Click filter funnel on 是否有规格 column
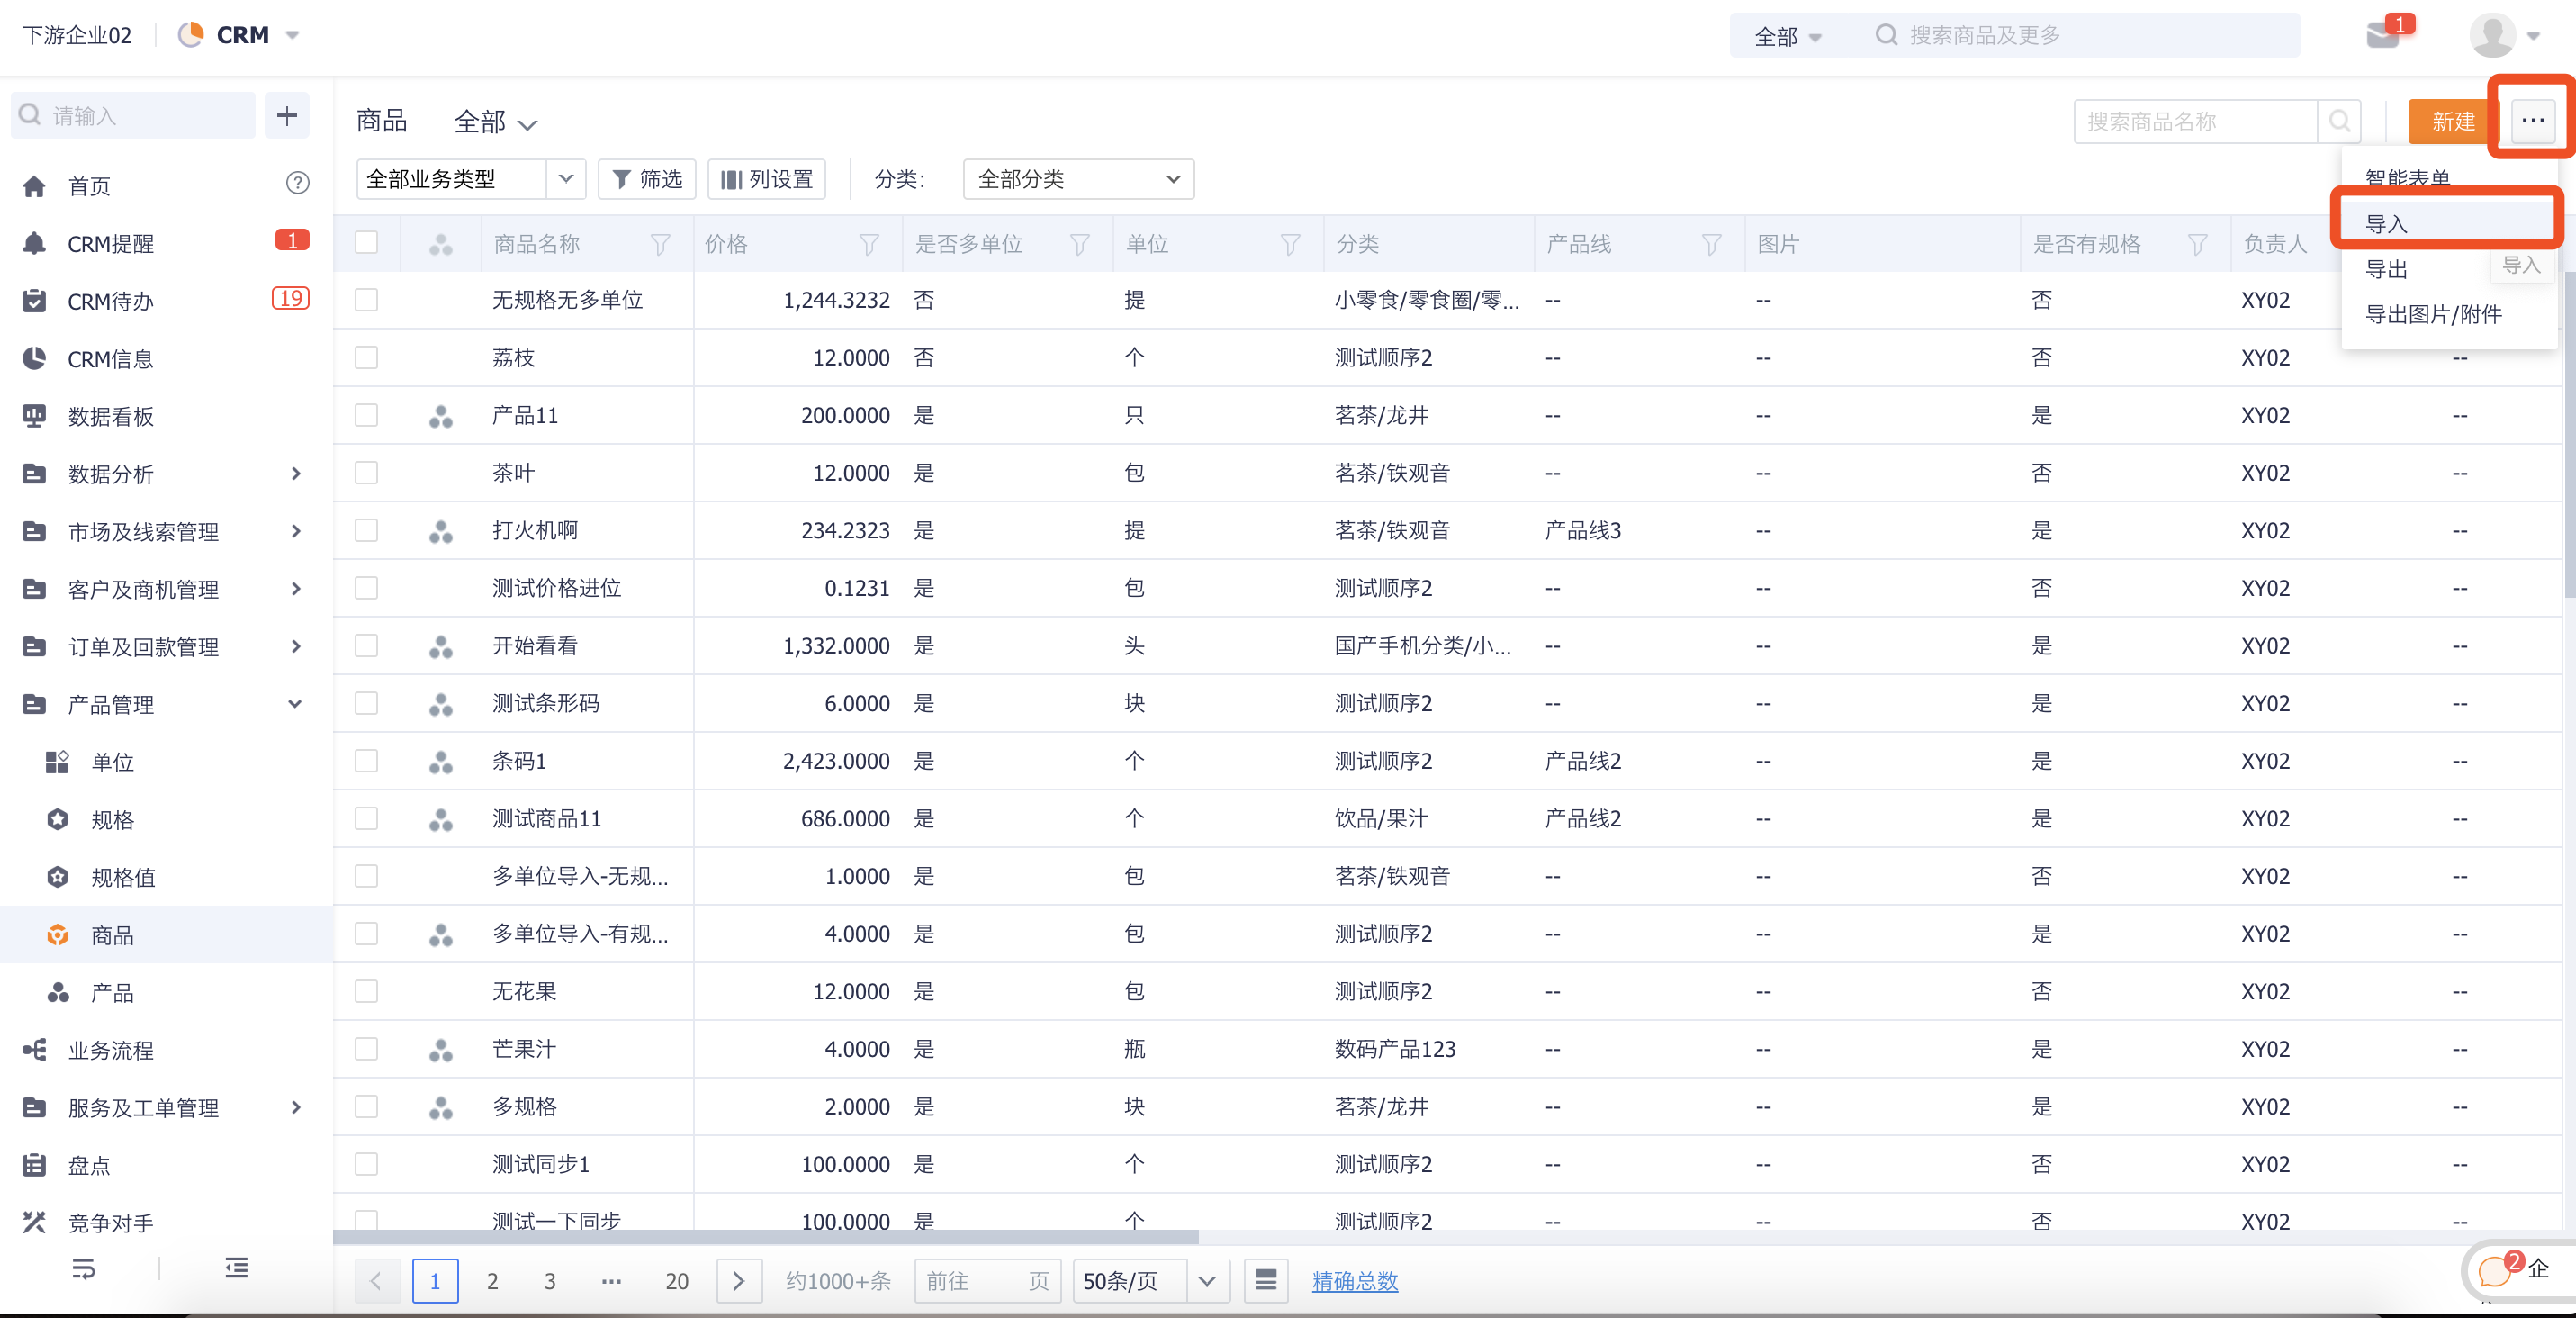This screenshot has height=1318, width=2576. click(x=2197, y=244)
